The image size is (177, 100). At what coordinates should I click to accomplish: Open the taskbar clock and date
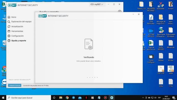pos(166,97)
